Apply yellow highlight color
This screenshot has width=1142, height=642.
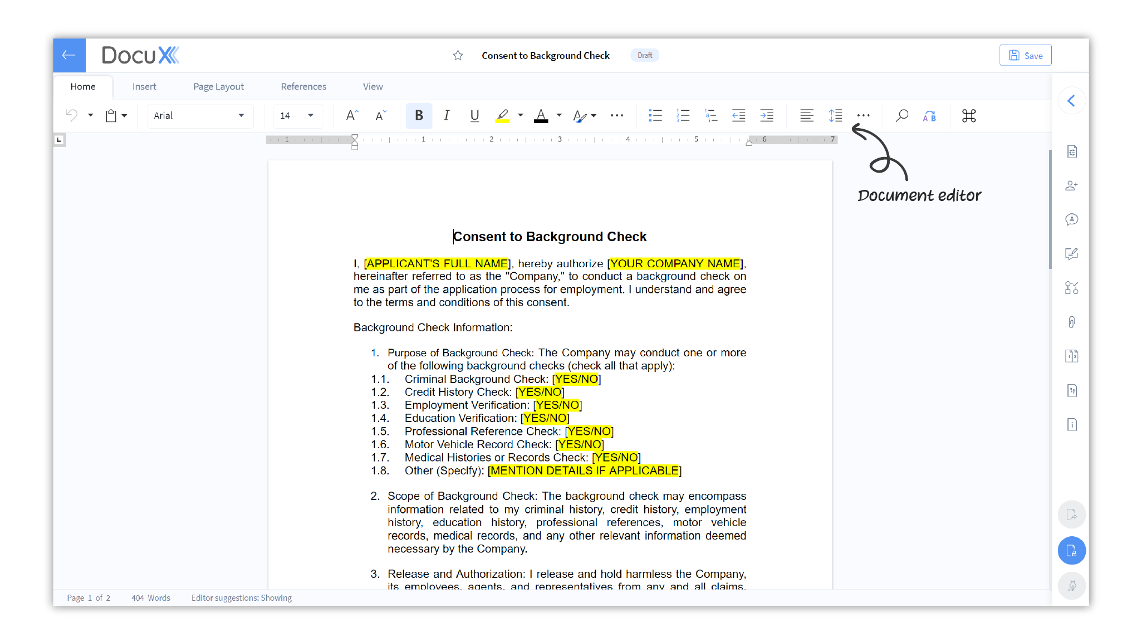(x=502, y=116)
